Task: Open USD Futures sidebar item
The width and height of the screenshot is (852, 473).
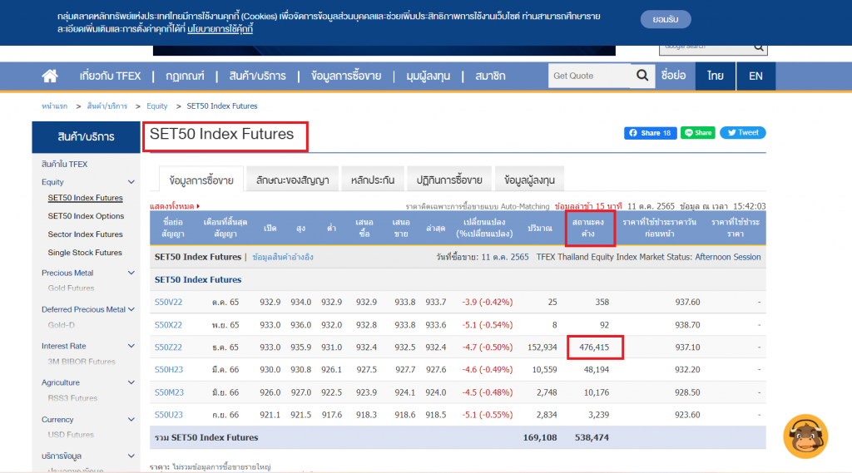Action: click(x=72, y=435)
